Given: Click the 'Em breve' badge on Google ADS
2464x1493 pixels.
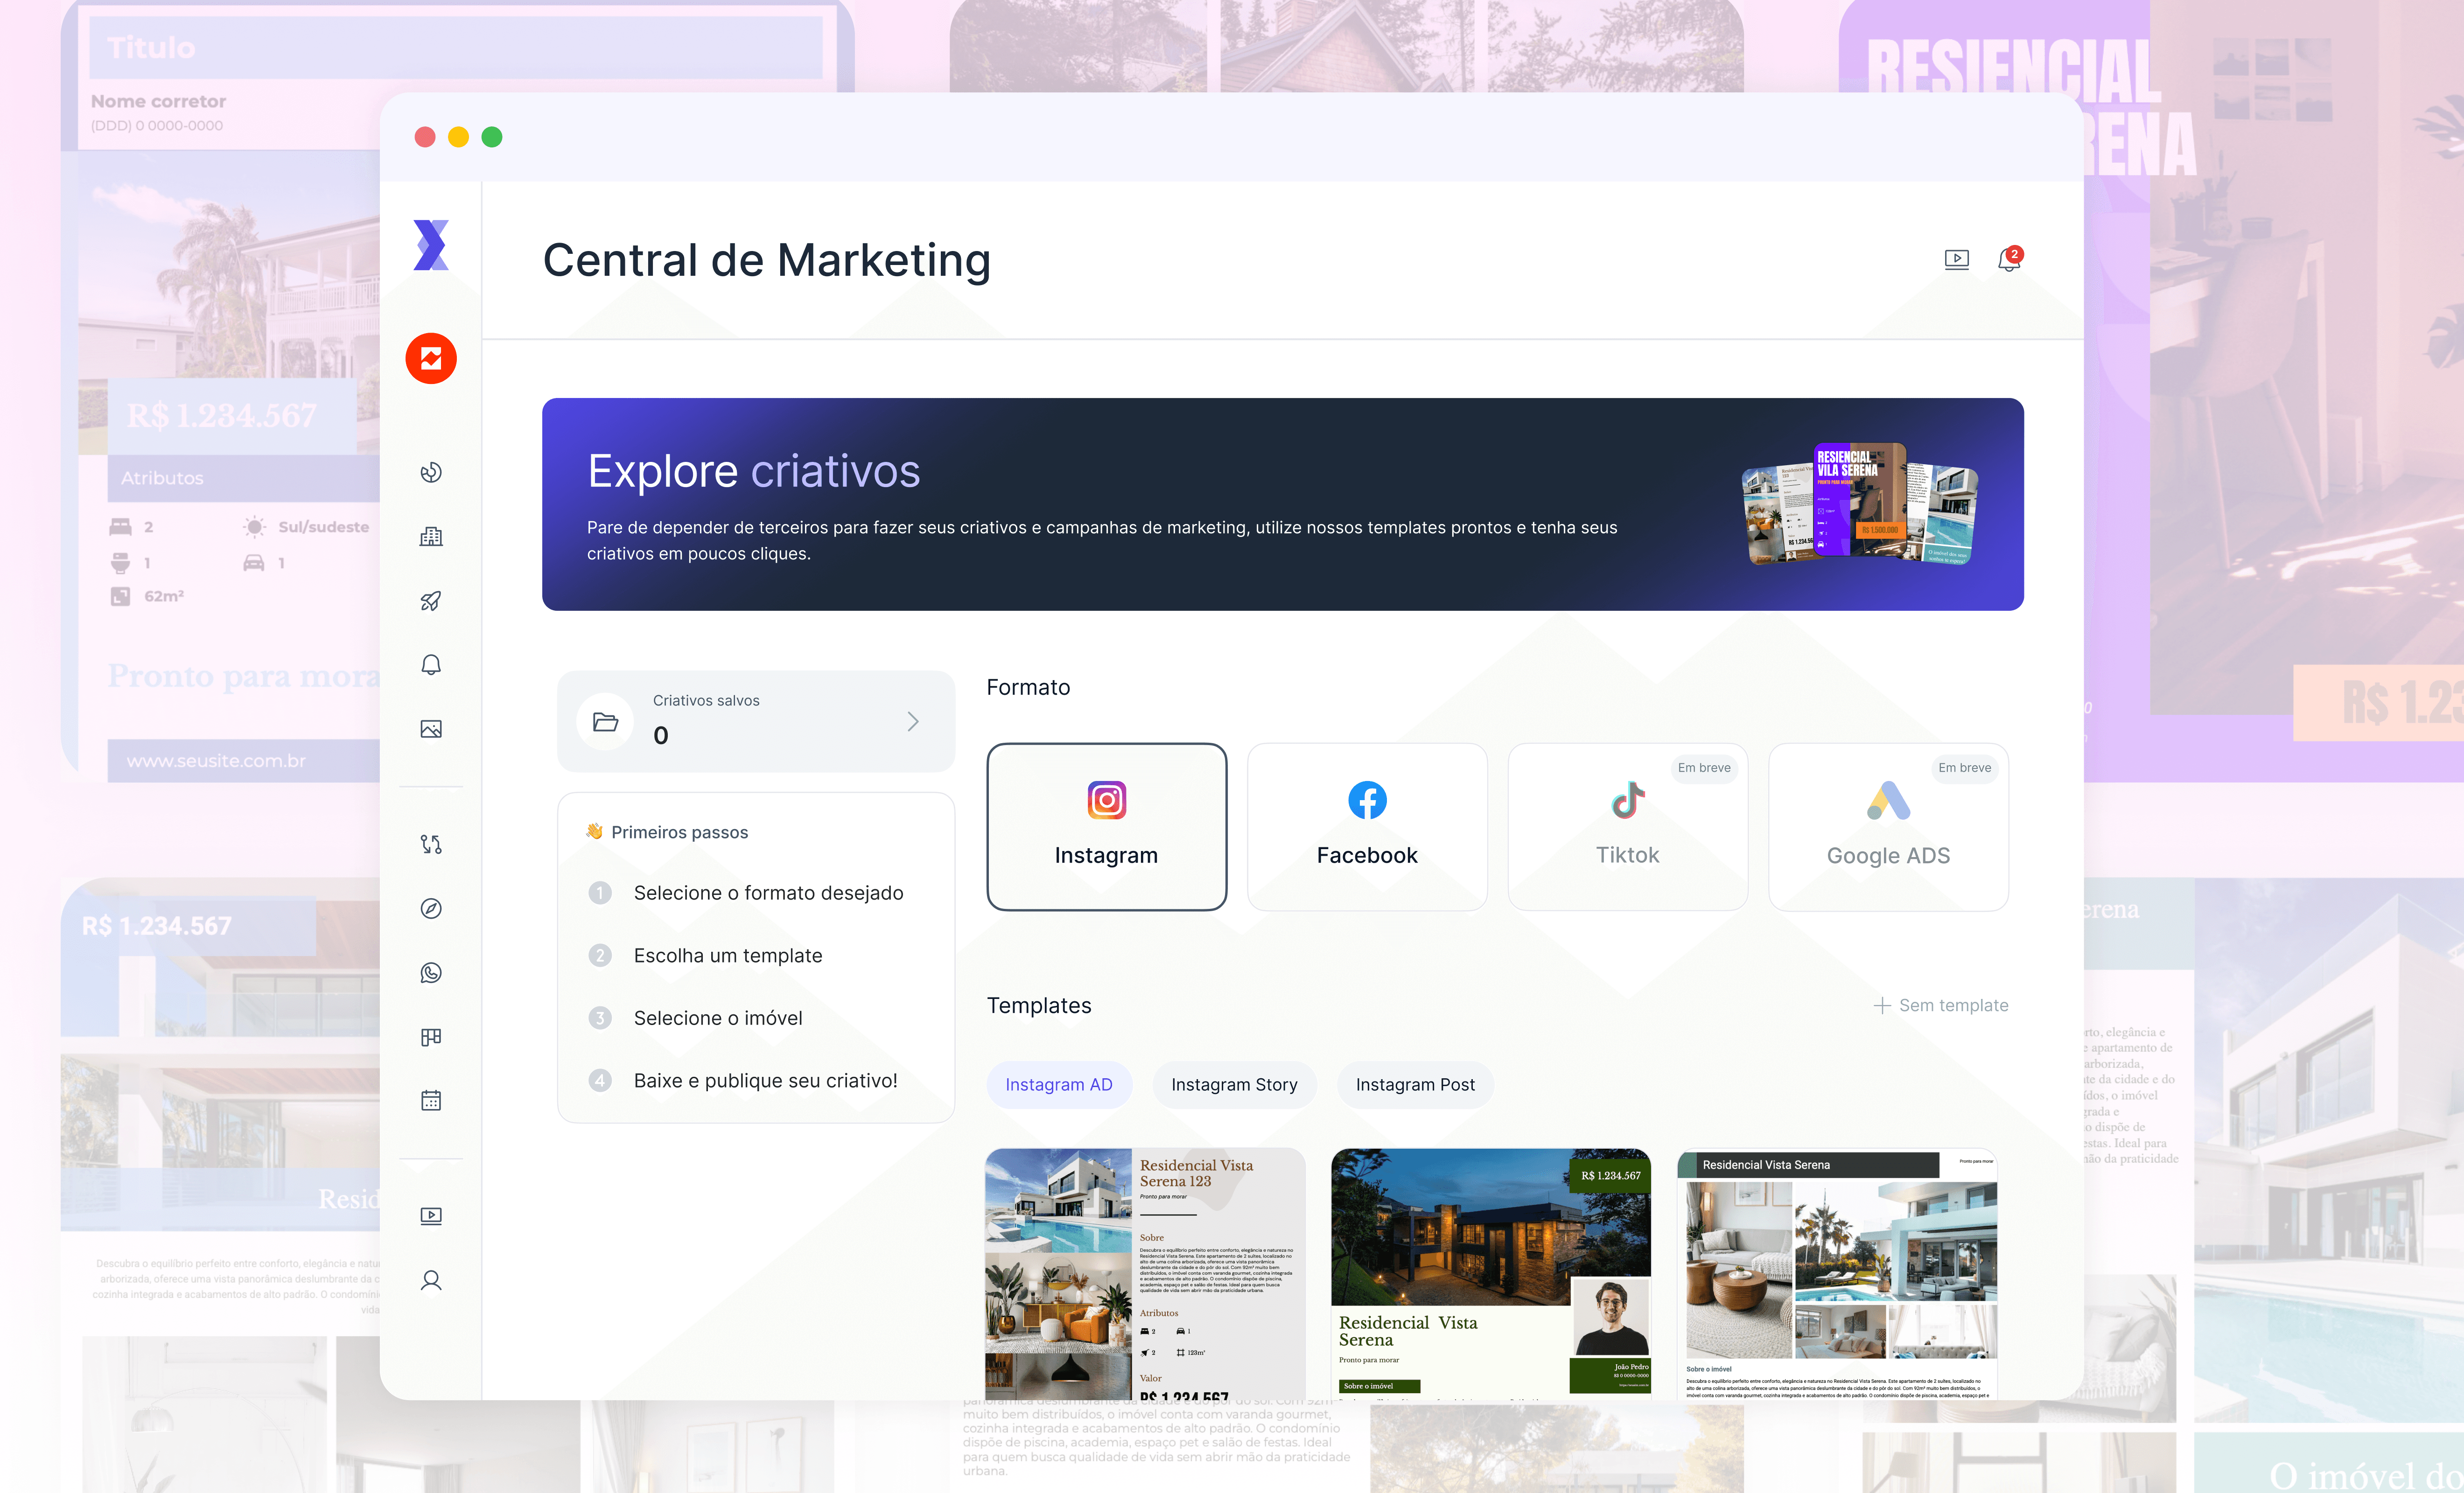Looking at the screenshot, I should pyautogui.click(x=1964, y=768).
